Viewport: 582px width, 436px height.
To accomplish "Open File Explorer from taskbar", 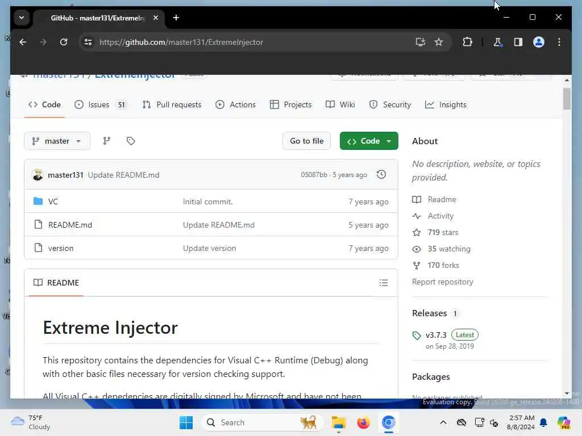I will 339,422.
